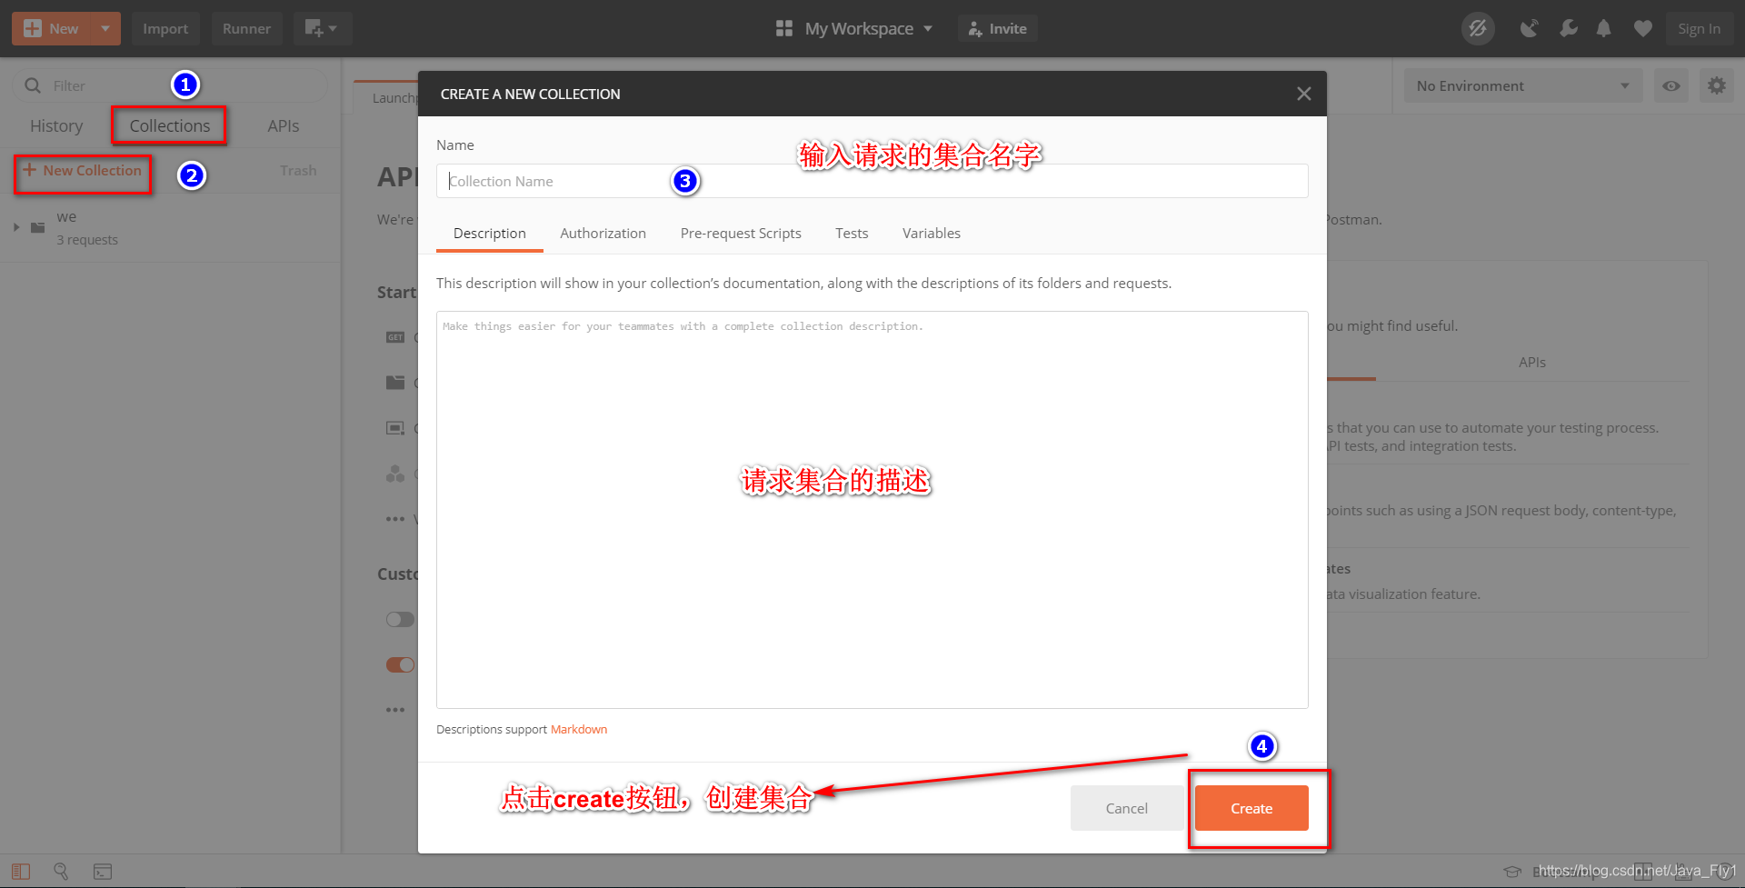The height and width of the screenshot is (888, 1745).
Task: Click the Import button
Action: [165, 28]
